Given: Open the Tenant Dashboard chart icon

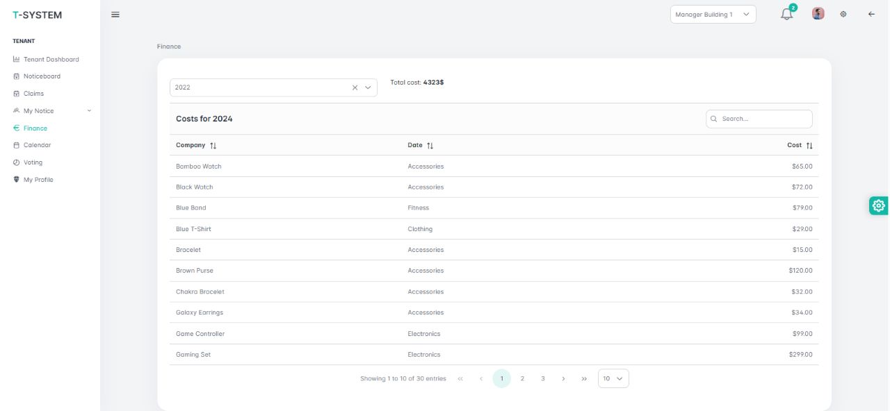Looking at the screenshot, I should [15, 59].
